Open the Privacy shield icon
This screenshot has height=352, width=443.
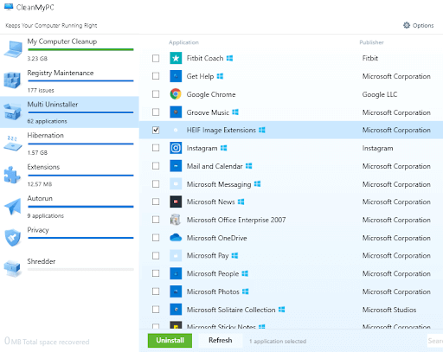coord(13,238)
